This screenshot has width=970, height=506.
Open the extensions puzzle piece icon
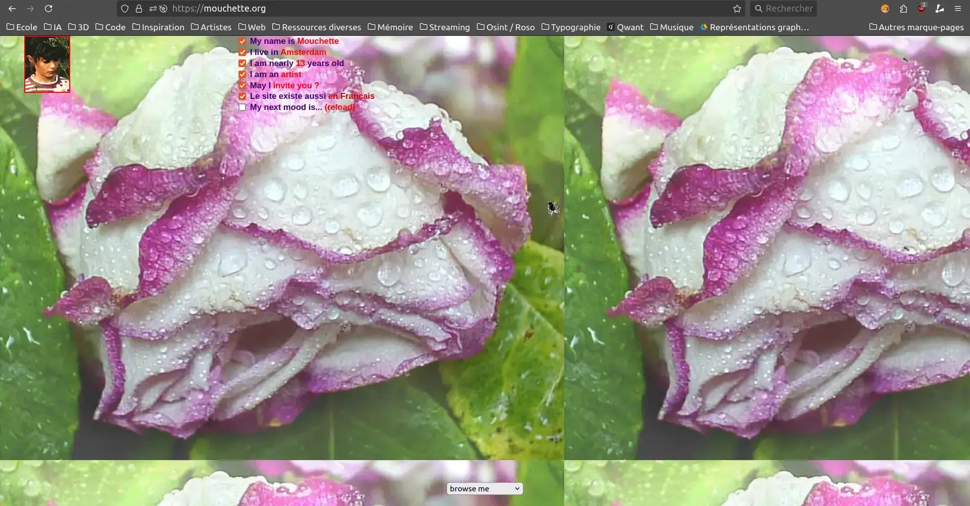[x=903, y=9]
